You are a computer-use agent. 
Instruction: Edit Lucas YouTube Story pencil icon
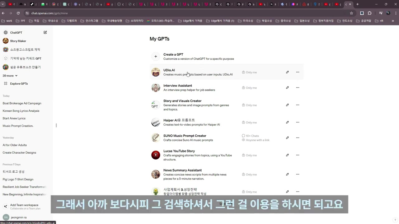tap(287, 155)
